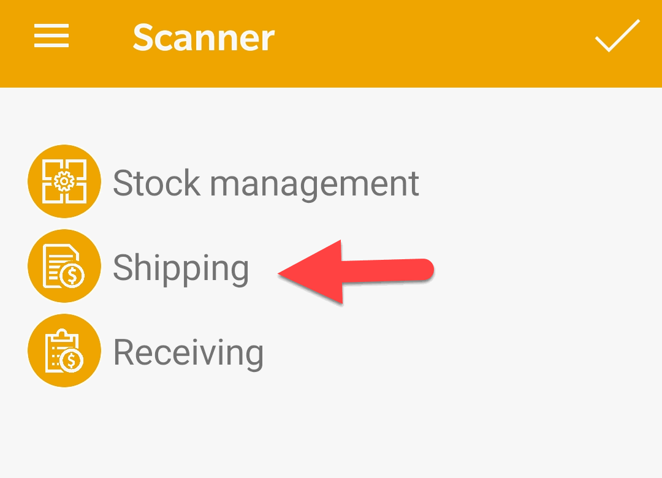Click the orange circle beside Receiving
662x478 pixels.
pyautogui.click(x=64, y=351)
